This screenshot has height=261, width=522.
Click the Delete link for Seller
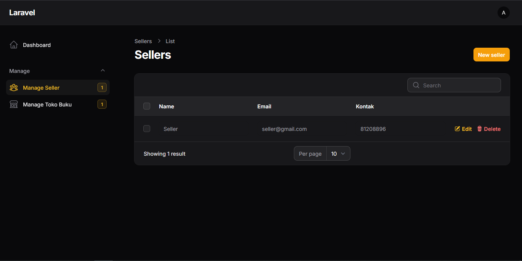[x=492, y=129]
